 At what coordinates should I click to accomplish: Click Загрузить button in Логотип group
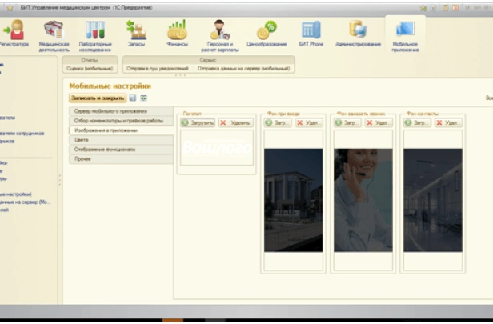(198, 123)
